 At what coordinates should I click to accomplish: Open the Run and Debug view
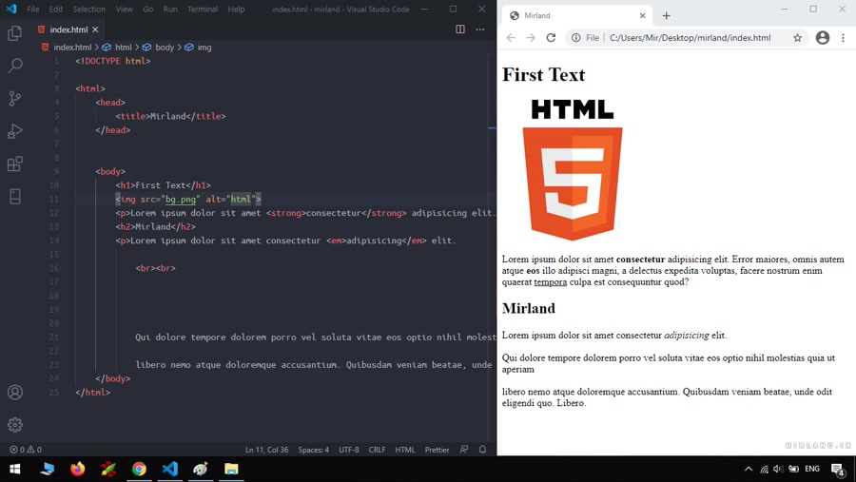click(14, 131)
